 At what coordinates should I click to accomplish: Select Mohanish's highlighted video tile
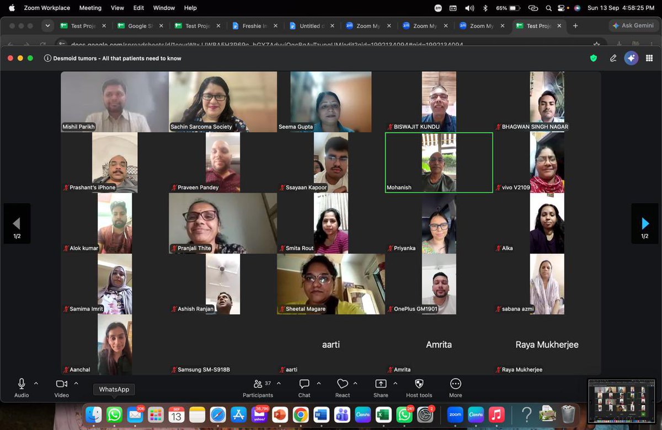click(x=439, y=163)
